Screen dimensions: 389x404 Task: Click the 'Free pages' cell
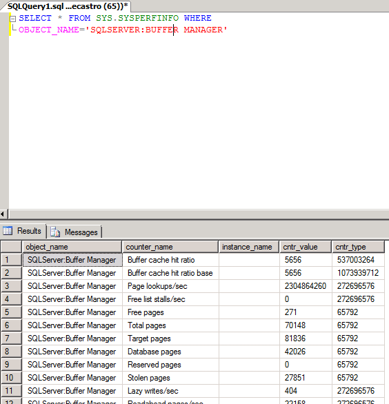170,312
